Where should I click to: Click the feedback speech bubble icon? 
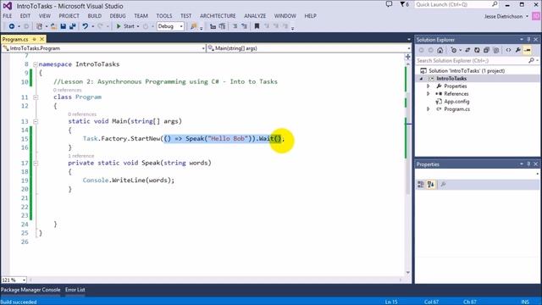389,4
